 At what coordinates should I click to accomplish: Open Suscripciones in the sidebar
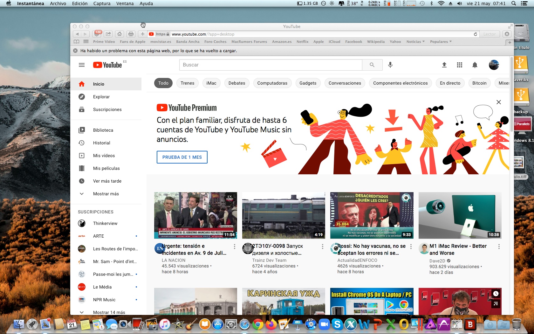(106, 109)
